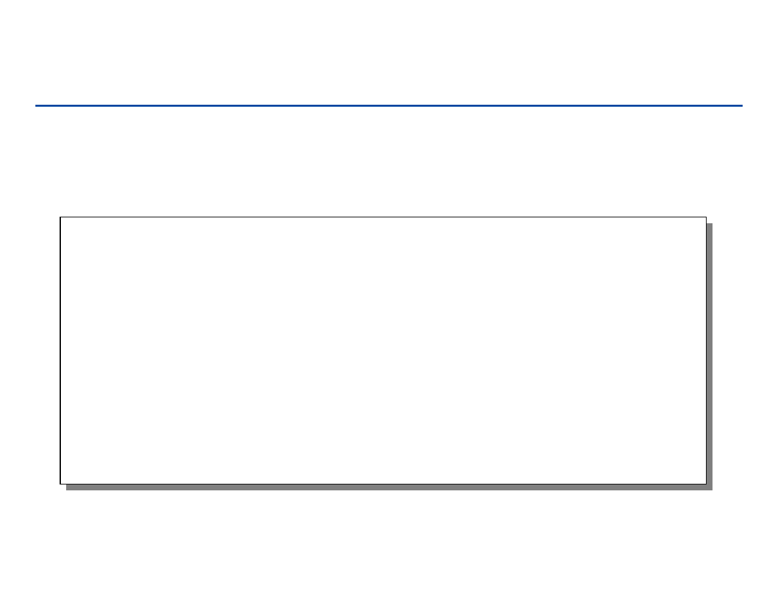Viewport: 778px width, 601px height.
Task: Click the center of the white content box
Action: pyautogui.click(x=383, y=350)
